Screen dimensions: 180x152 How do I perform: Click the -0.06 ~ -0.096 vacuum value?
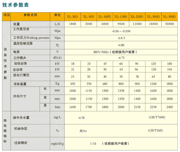[121, 31]
